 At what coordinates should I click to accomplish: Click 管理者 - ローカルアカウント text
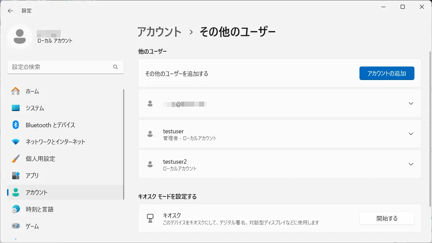190,138
